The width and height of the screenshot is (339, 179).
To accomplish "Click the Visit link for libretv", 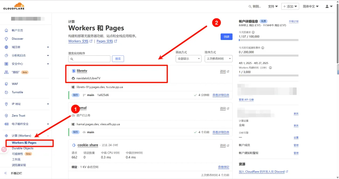I will [224, 71].
